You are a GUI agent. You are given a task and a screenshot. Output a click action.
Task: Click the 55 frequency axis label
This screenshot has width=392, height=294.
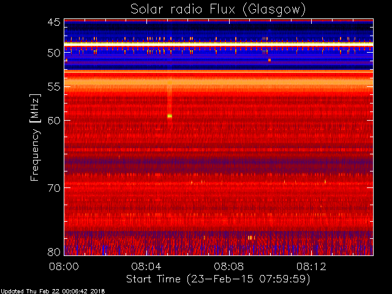pyautogui.click(x=54, y=87)
